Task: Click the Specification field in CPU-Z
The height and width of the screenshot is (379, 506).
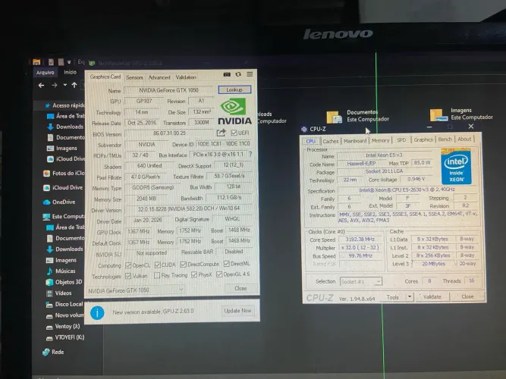Action: (407, 189)
